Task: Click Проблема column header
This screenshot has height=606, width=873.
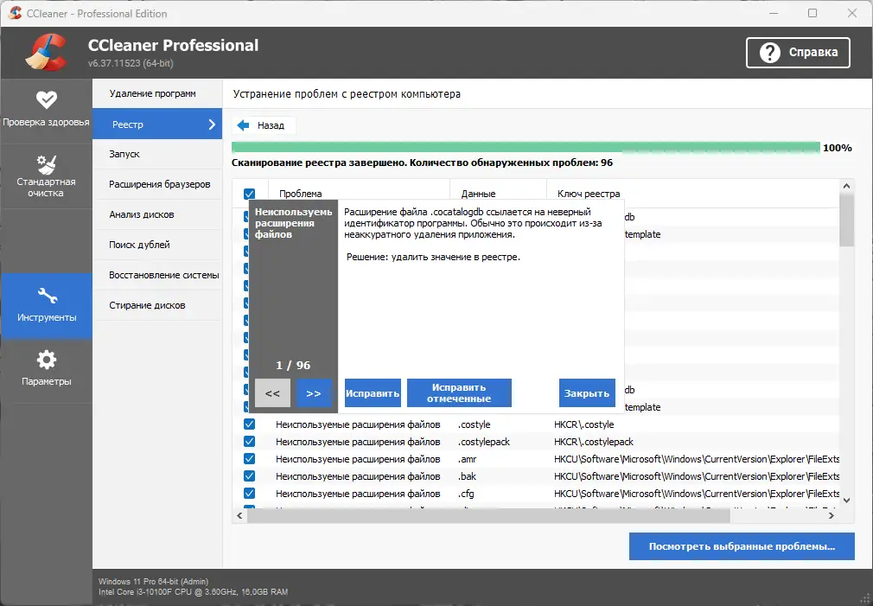Action: click(359, 194)
